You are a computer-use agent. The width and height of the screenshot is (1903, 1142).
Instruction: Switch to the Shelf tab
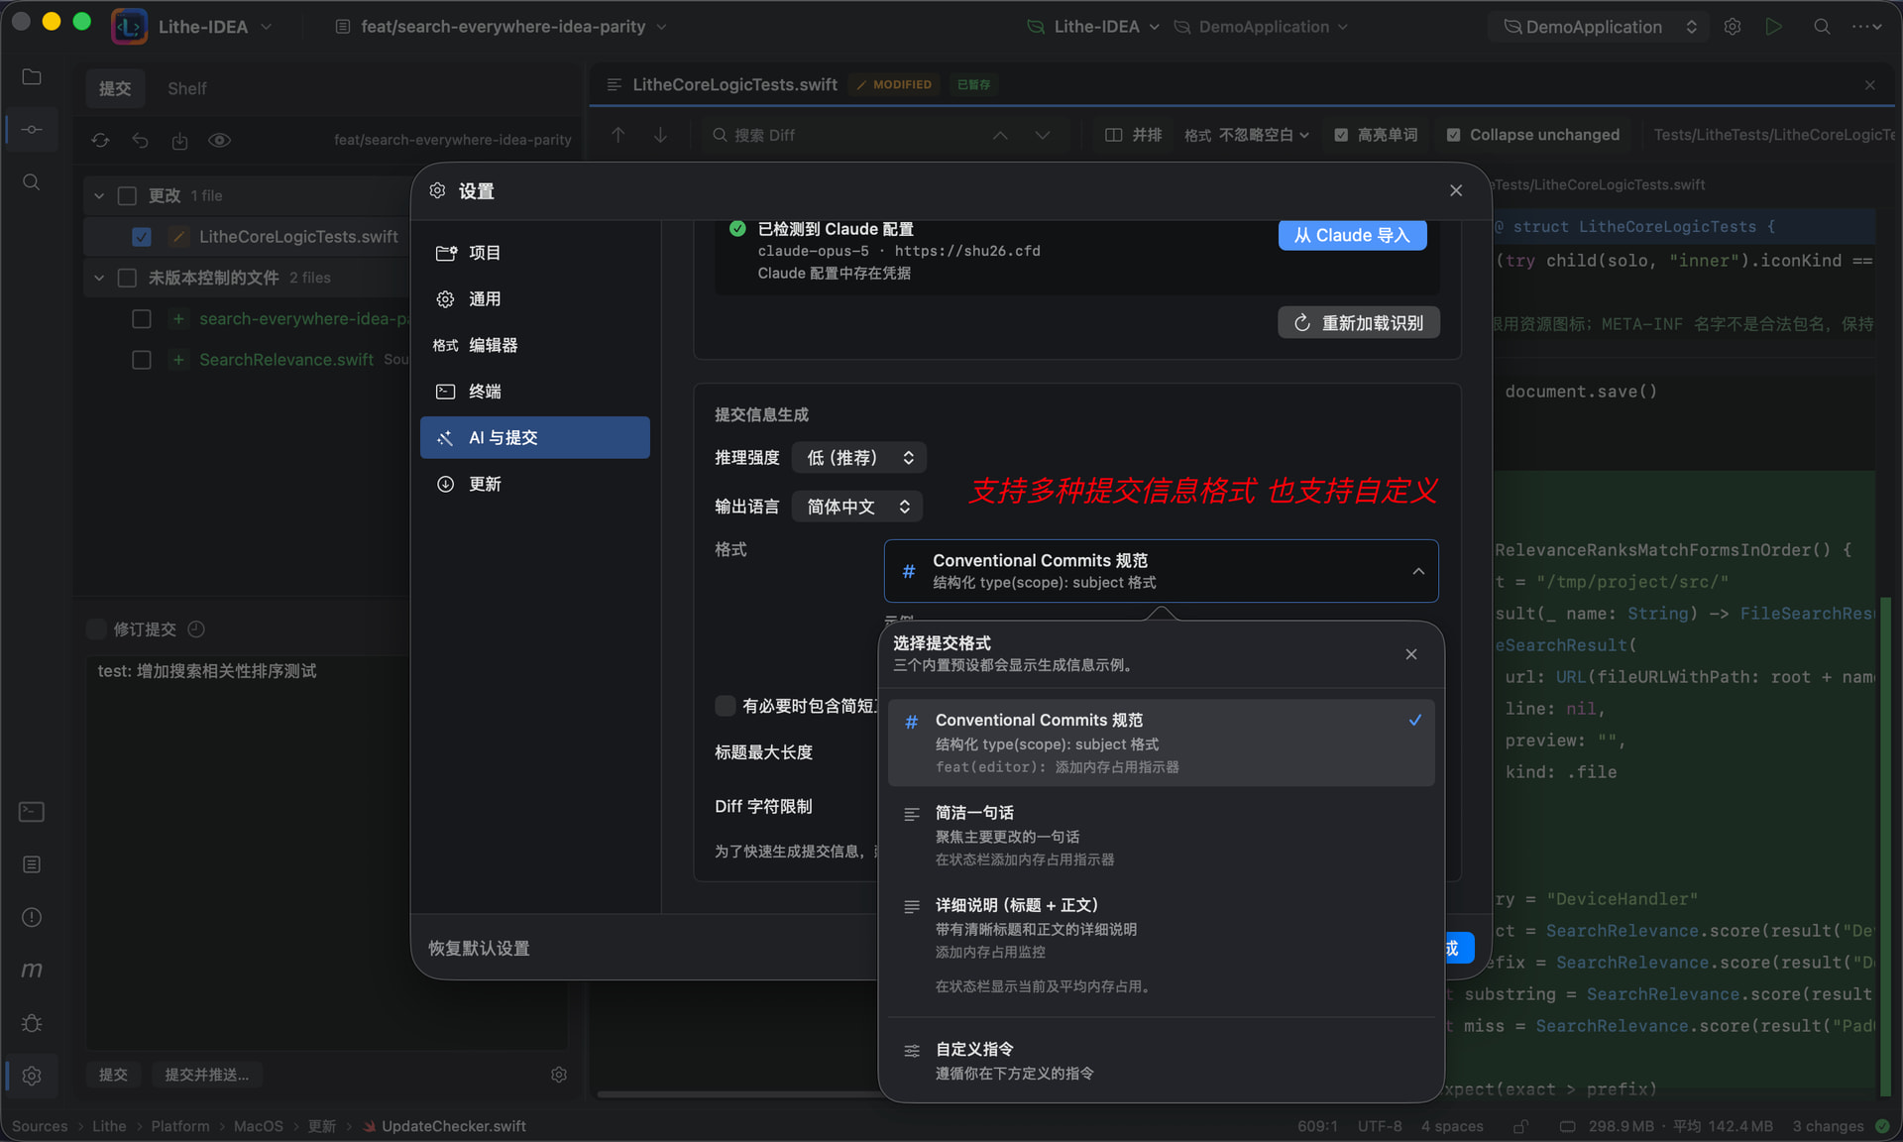(x=186, y=88)
